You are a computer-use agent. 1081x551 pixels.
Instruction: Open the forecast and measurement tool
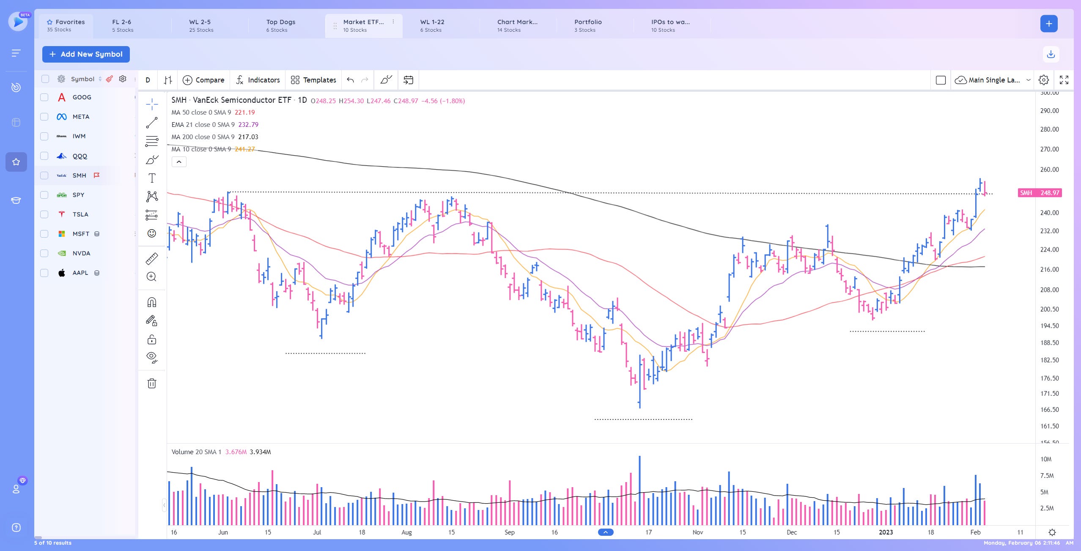pyautogui.click(x=152, y=215)
